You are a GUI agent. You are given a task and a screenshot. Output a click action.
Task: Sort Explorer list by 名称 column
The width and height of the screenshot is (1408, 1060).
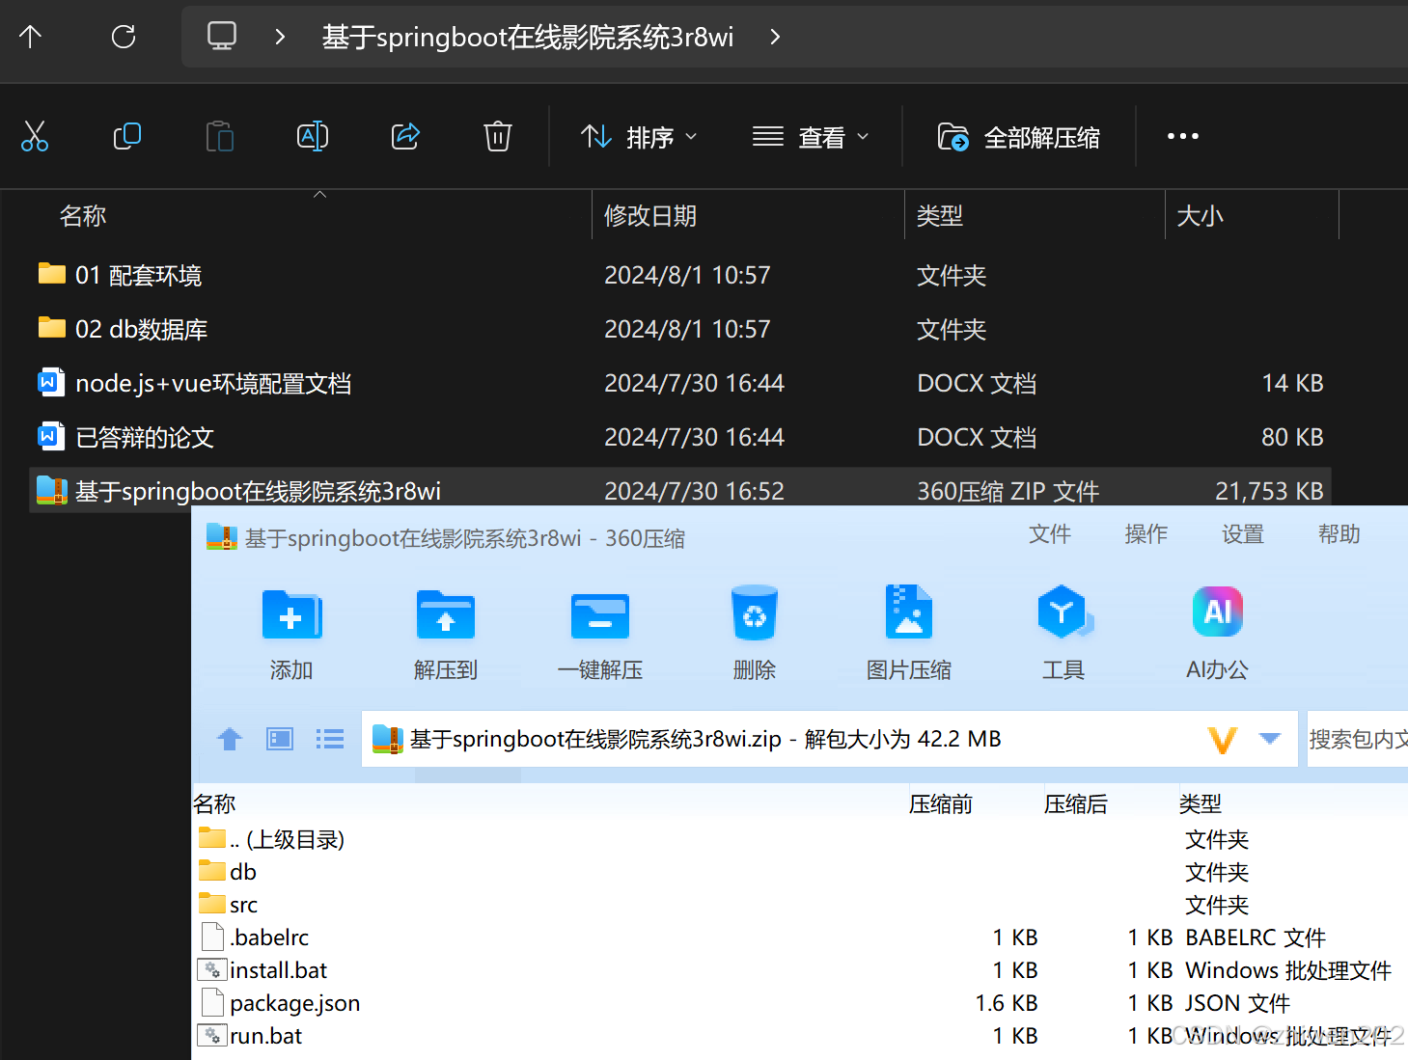[83, 216]
